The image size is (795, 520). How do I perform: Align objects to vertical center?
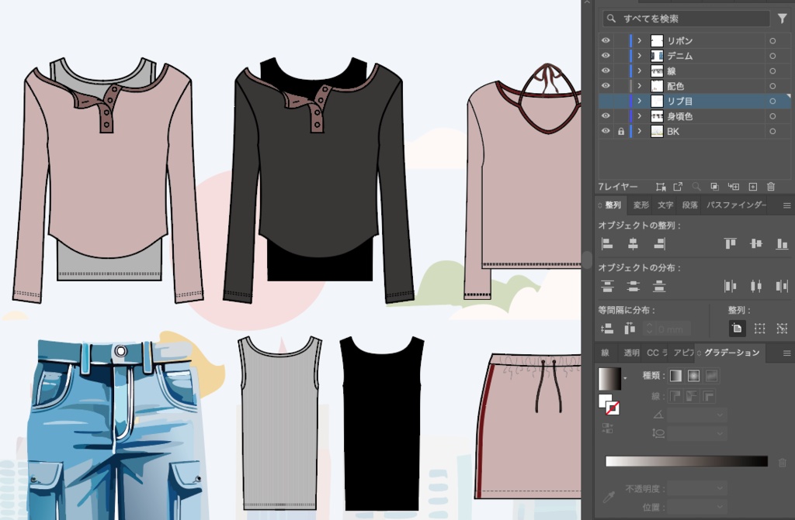pyautogui.click(x=756, y=244)
